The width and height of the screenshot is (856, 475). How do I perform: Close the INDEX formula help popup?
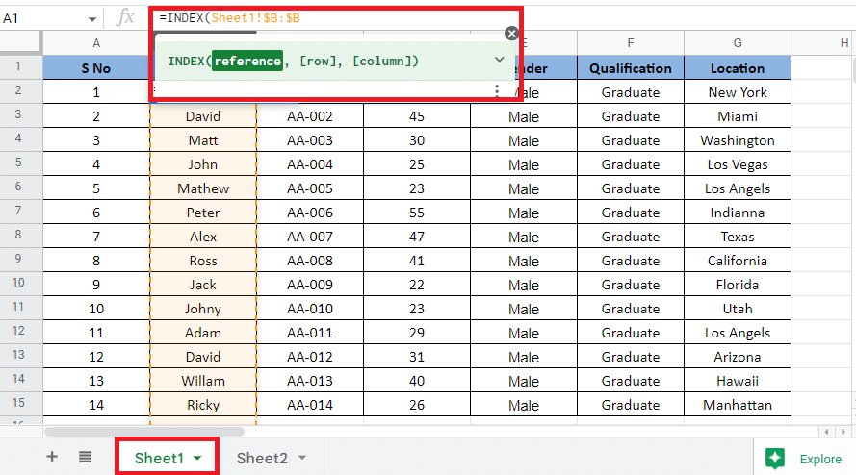(511, 34)
